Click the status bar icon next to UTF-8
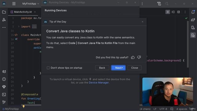The height and width of the screenshot is (111, 197). point(172,109)
